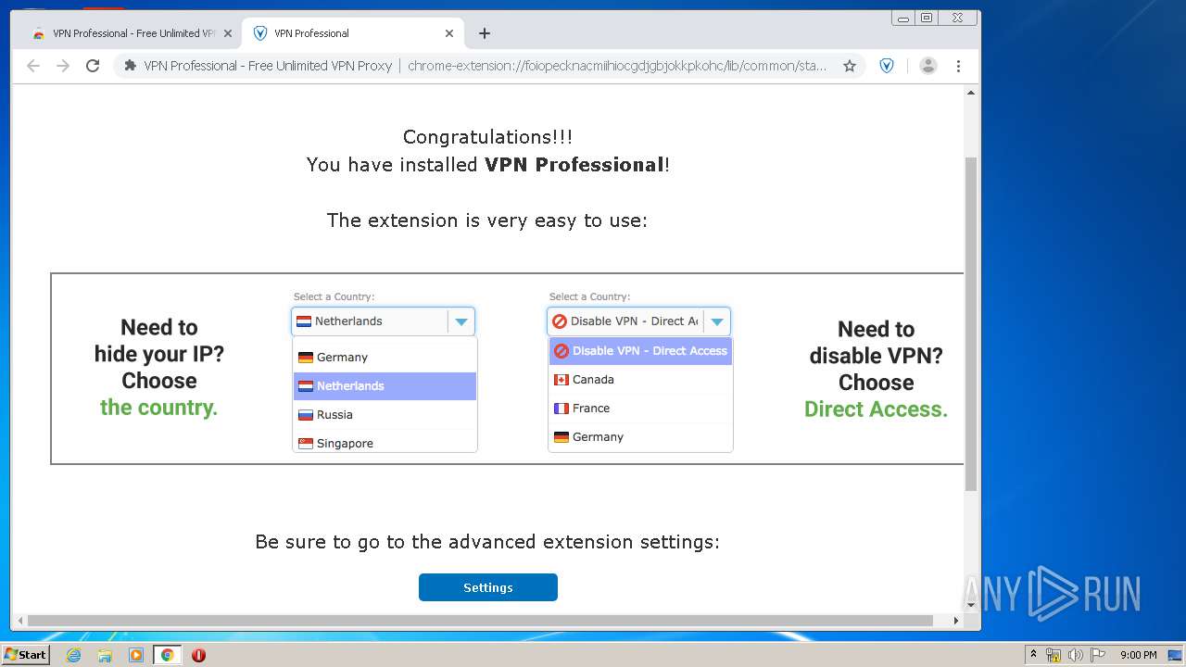Bookmark this page with the star icon

(849, 66)
